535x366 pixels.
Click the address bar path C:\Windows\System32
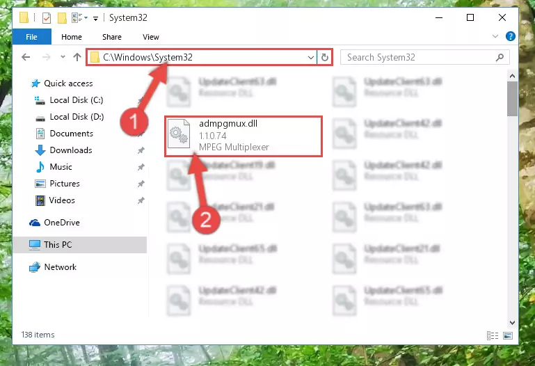[147, 57]
